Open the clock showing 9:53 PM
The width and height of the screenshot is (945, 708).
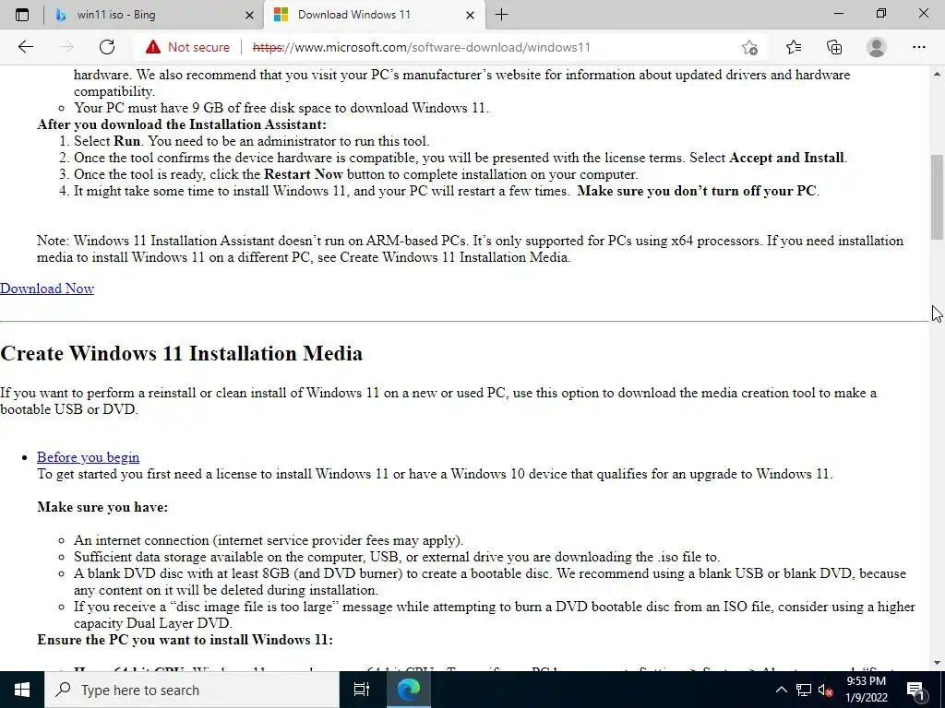click(866, 690)
